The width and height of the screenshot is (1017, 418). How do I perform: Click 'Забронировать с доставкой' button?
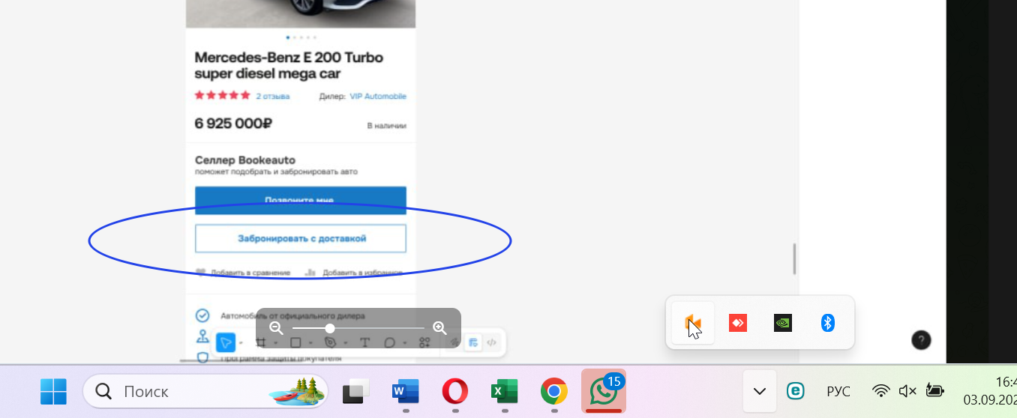point(301,238)
